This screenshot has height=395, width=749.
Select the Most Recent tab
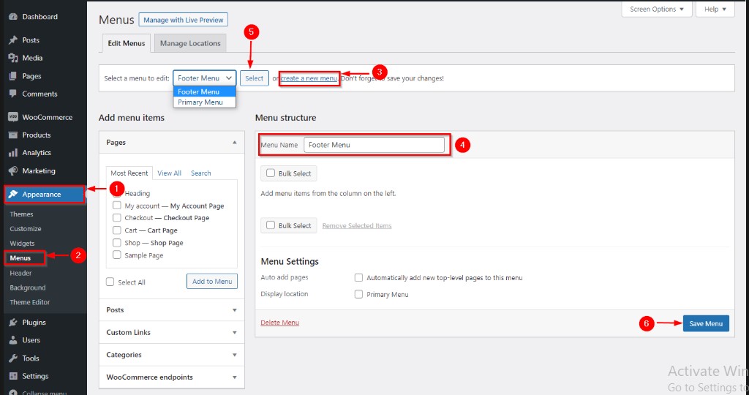click(129, 173)
